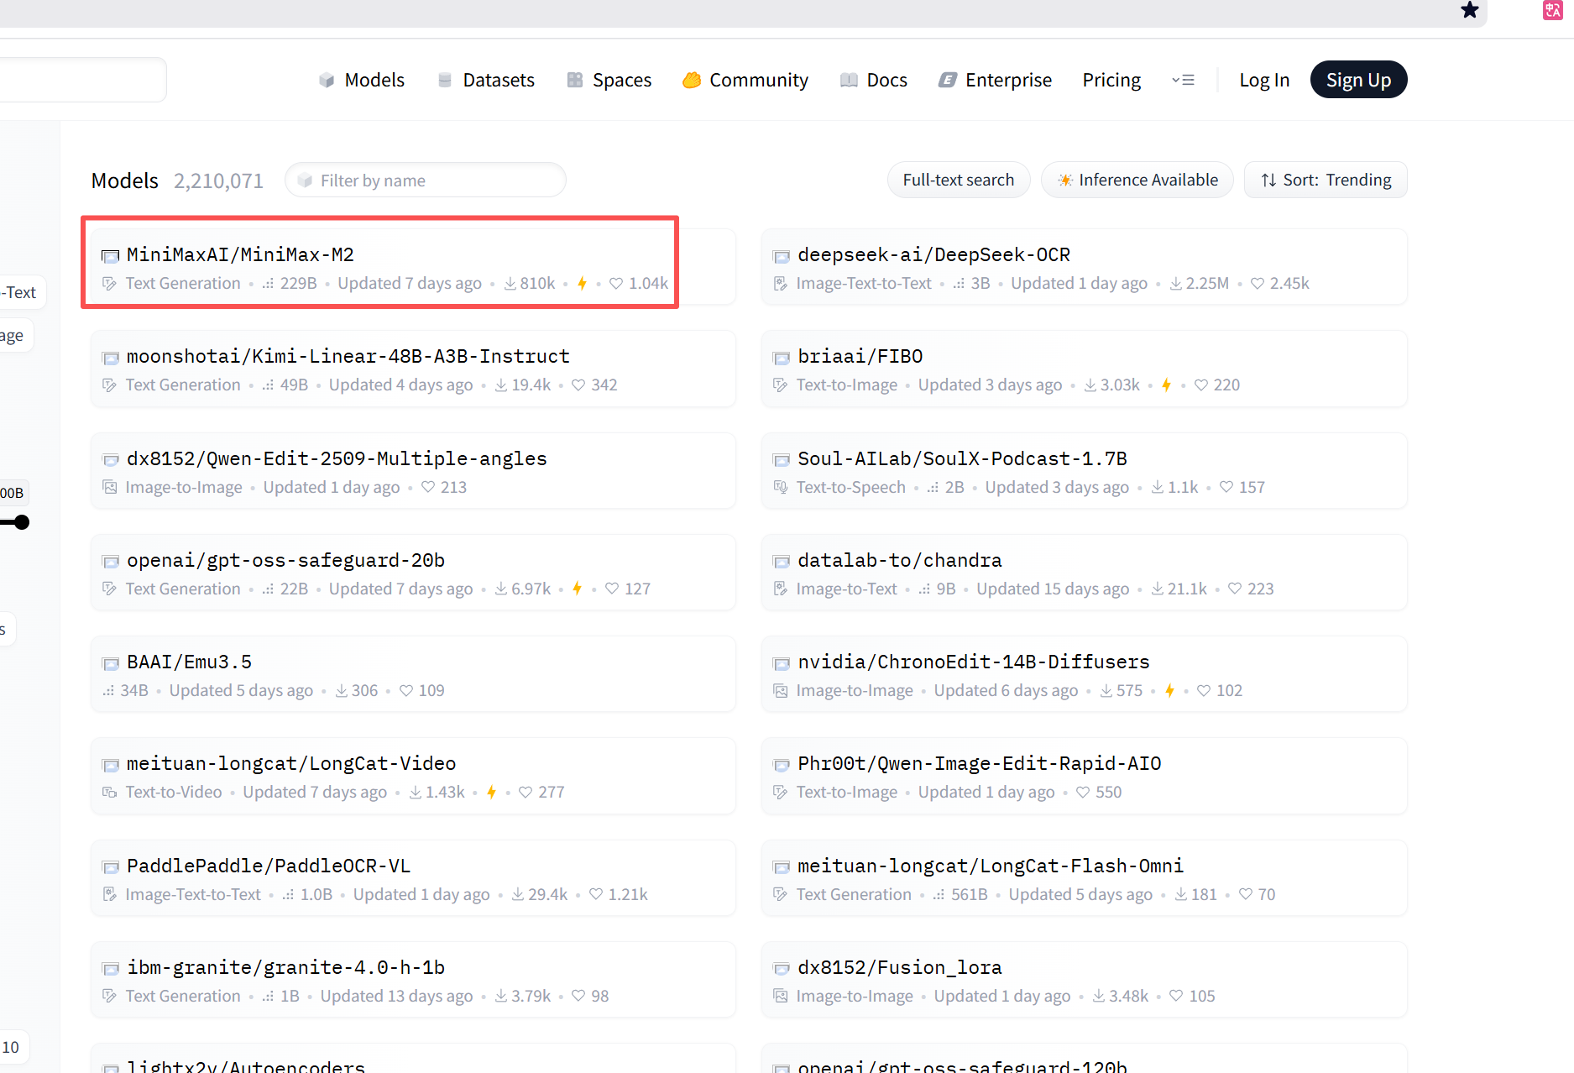Open the Sort: Trending dropdown
The width and height of the screenshot is (1574, 1073).
point(1326,180)
